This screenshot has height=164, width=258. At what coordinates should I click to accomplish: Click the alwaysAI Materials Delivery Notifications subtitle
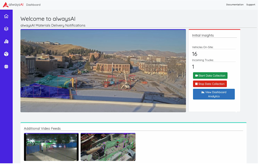pyautogui.click(x=53, y=25)
